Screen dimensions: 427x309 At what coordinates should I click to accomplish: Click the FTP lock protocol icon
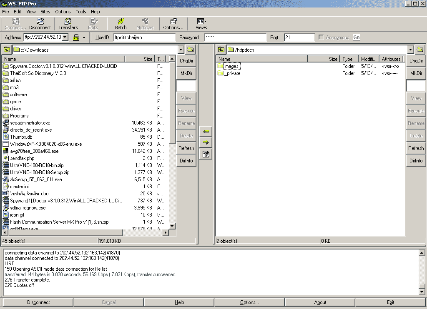76,37
